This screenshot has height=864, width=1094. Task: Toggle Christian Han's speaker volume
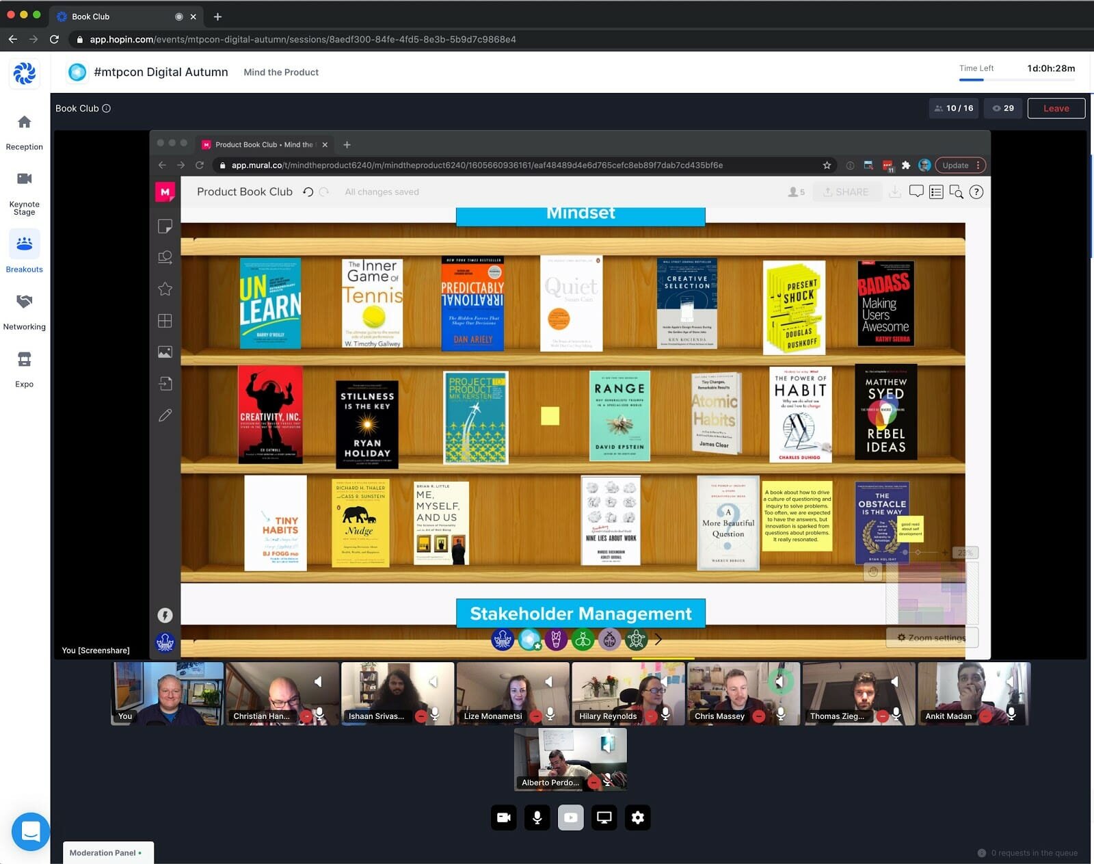pyautogui.click(x=318, y=681)
